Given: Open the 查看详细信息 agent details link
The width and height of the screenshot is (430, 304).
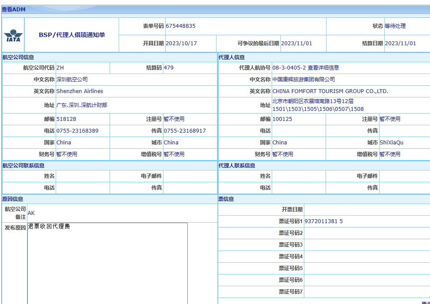Looking at the screenshot, I should 323,68.
